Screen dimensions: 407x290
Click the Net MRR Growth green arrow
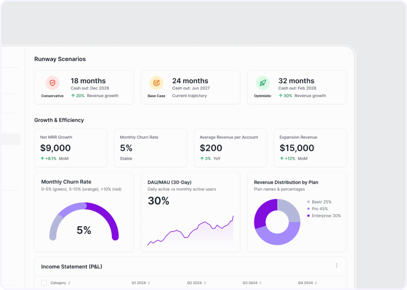(x=42, y=159)
